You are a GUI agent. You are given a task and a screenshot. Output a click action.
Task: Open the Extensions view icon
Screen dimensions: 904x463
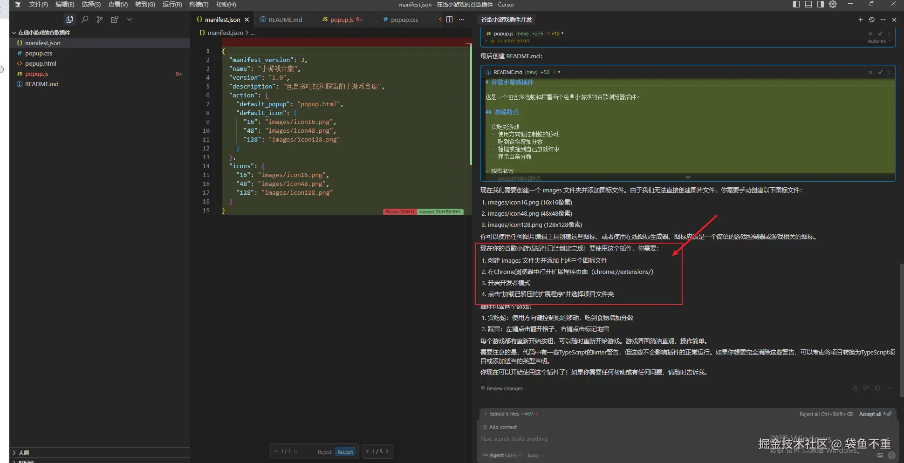coord(115,20)
